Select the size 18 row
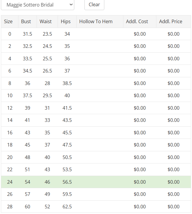The width and height of the screenshot is (192, 214). click(x=96, y=145)
